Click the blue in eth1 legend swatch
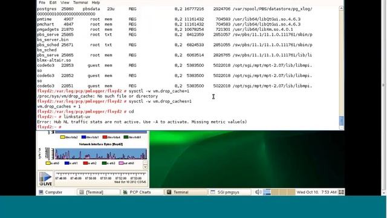 (x=67, y=163)
